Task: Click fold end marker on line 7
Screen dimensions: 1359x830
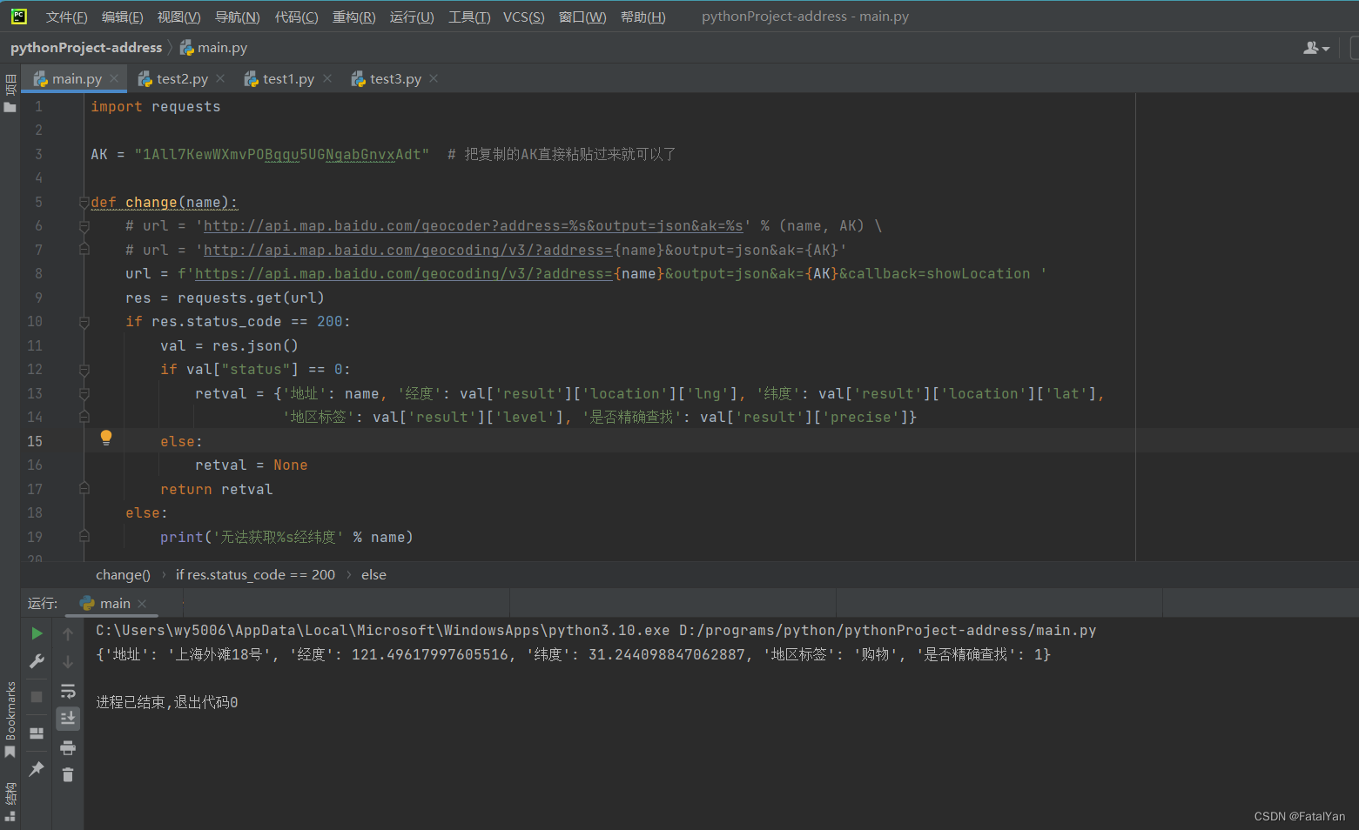Action: (x=84, y=250)
